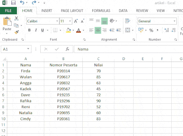Click the Select All corner triangle
This screenshot has width=183, height=136.
point(4,59)
